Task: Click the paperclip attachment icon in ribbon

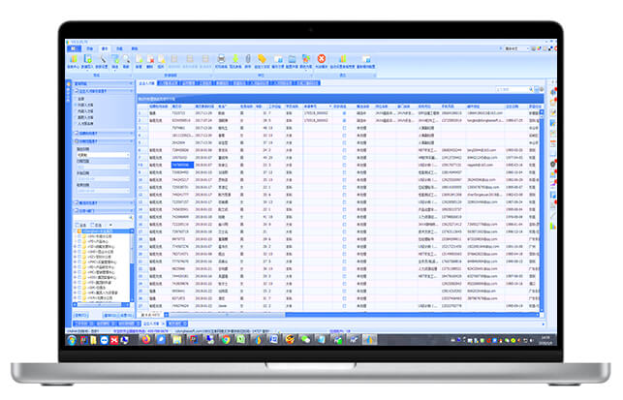Action: coord(246,58)
